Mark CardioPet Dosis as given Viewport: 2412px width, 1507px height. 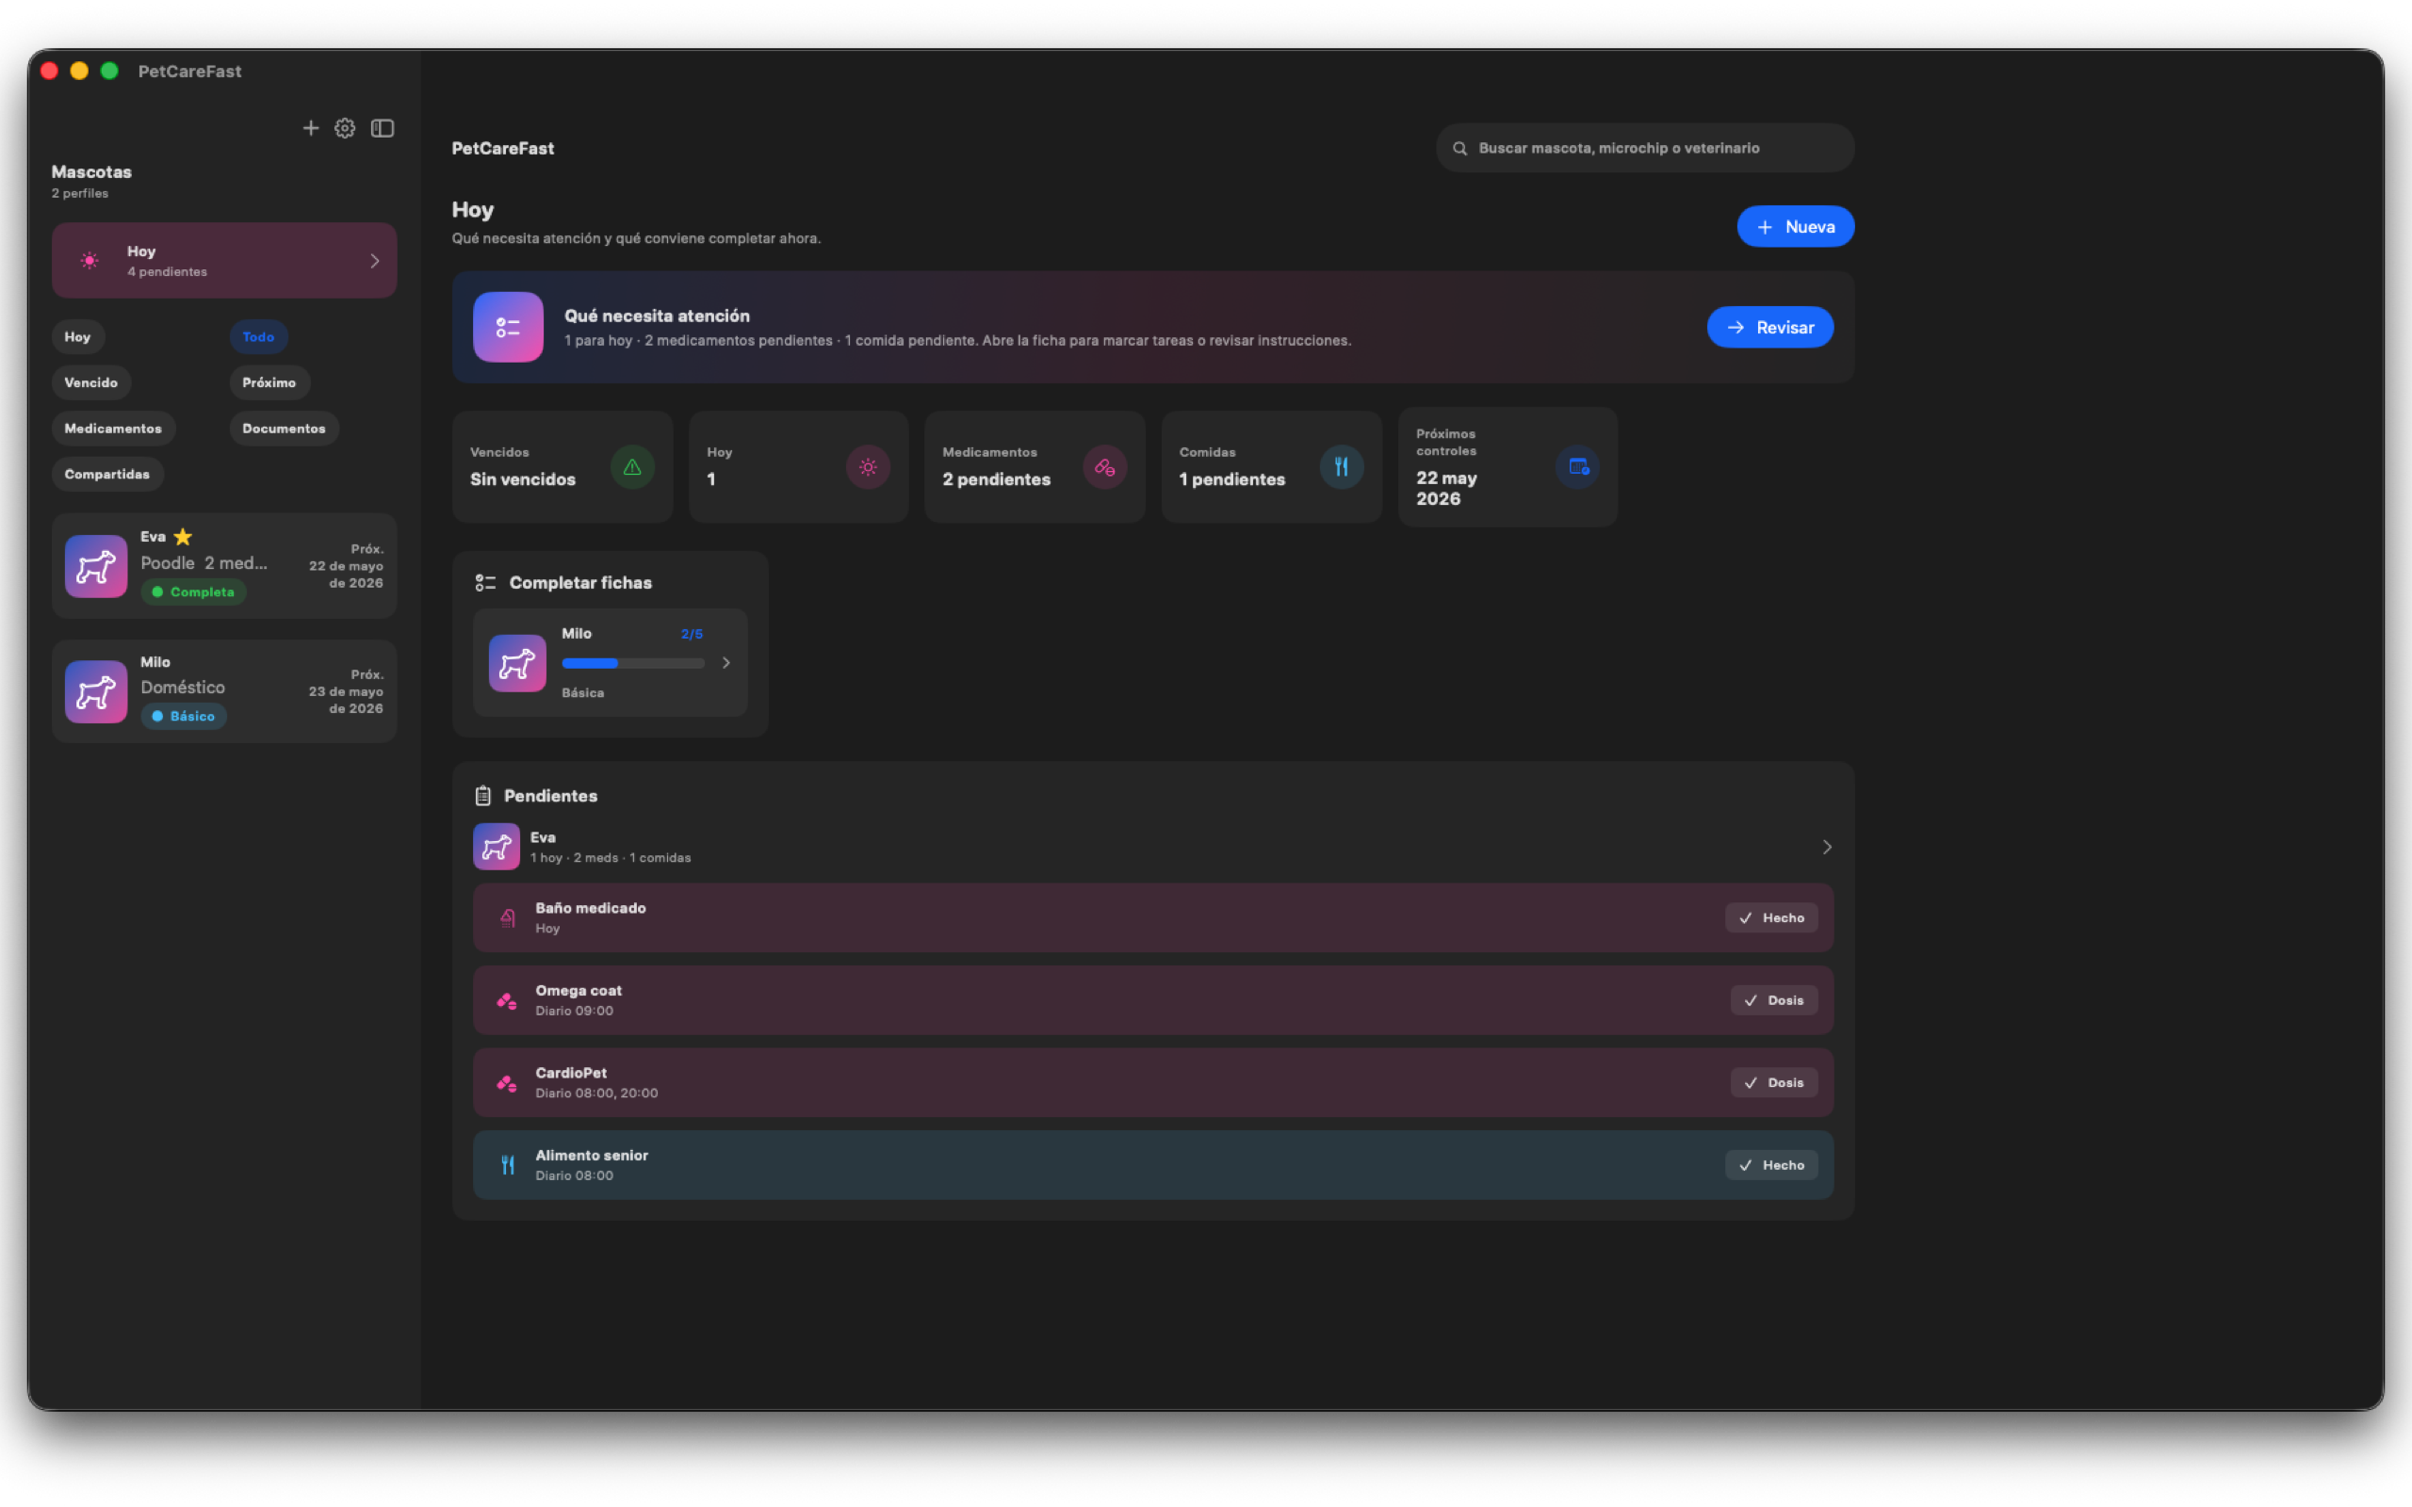[1774, 1083]
